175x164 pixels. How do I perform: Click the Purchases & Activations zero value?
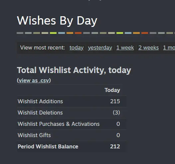pyautogui.click(x=118, y=124)
